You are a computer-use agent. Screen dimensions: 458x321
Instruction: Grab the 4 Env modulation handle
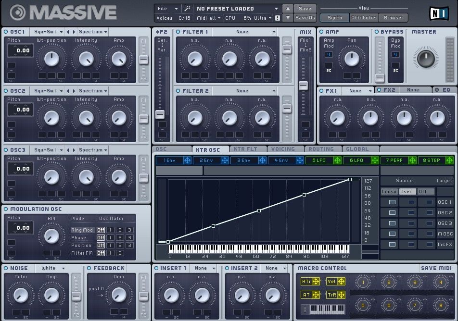click(x=300, y=160)
